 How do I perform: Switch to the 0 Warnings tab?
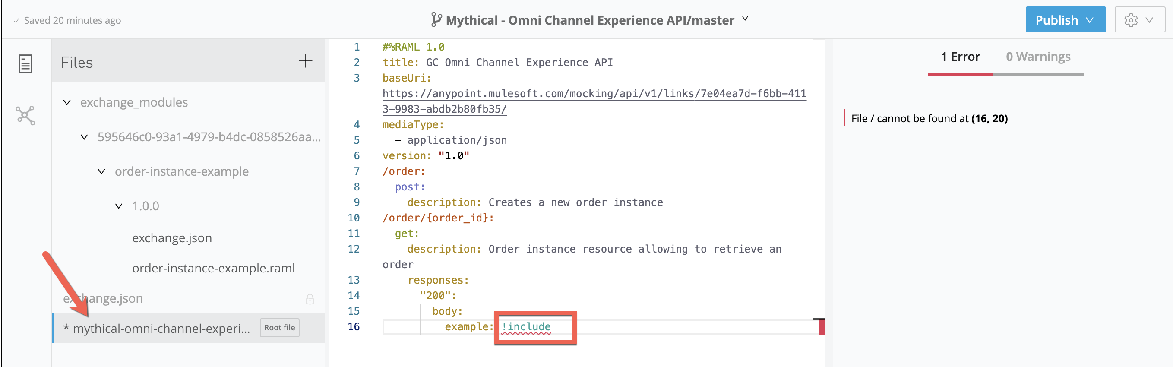[1038, 57]
